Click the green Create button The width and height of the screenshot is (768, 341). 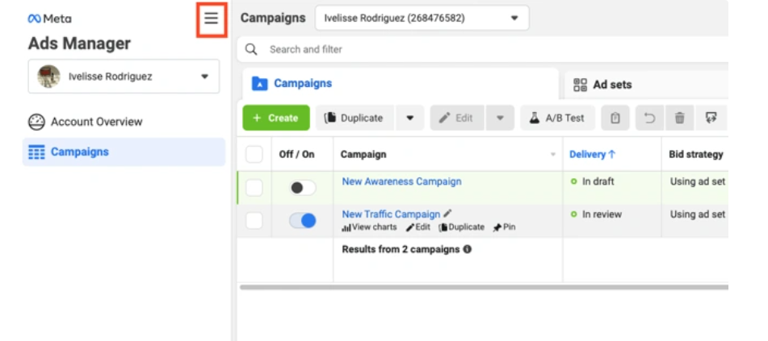pos(276,118)
